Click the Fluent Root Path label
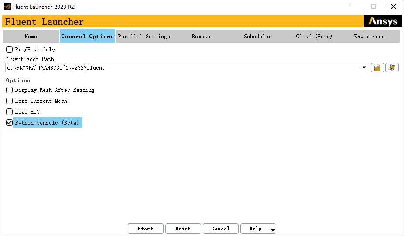 [30, 59]
